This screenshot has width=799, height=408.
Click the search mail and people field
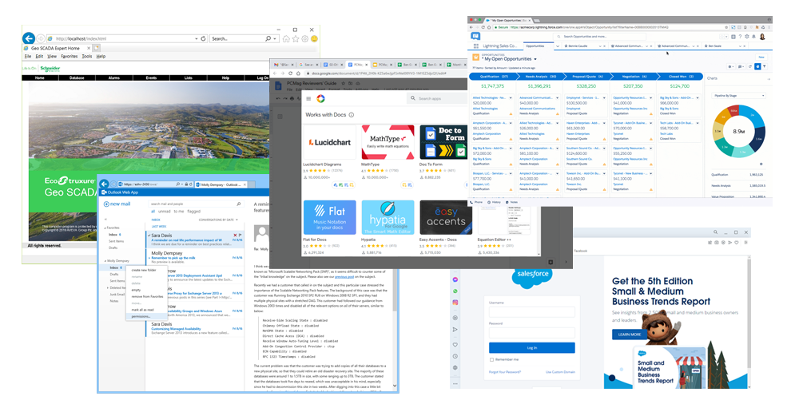(x=197, y=204)
